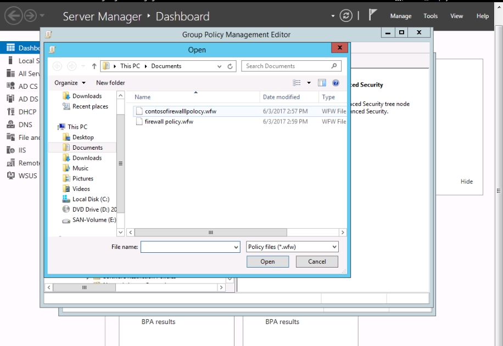Image resolution: width=503 pixels, height=346 pixels.
Task: Sort files by Date modified column
Action: coord(289,97)
